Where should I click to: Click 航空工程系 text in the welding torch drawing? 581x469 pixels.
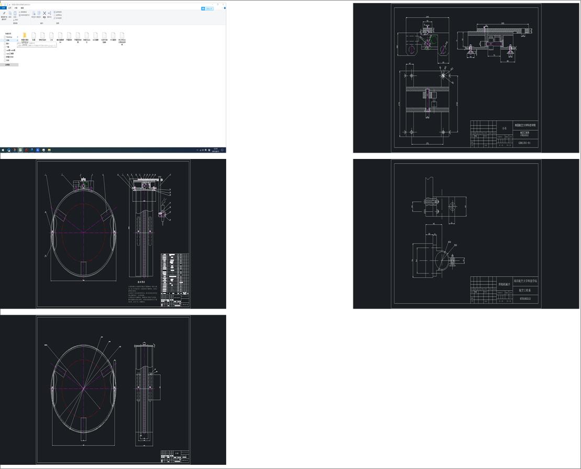click(524, 291)
